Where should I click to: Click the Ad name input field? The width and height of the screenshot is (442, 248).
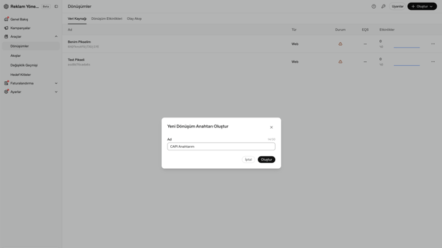point(221,146)
